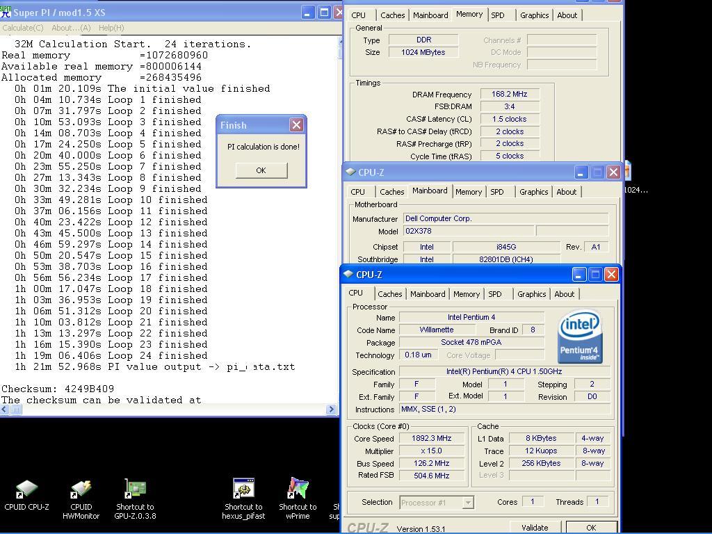Switch to About tab in front CPU-Z window
This screenshot has height=534, width=712.
[x=565, y=294]
